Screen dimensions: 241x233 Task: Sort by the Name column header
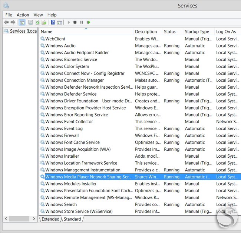[x=86, y=32]
